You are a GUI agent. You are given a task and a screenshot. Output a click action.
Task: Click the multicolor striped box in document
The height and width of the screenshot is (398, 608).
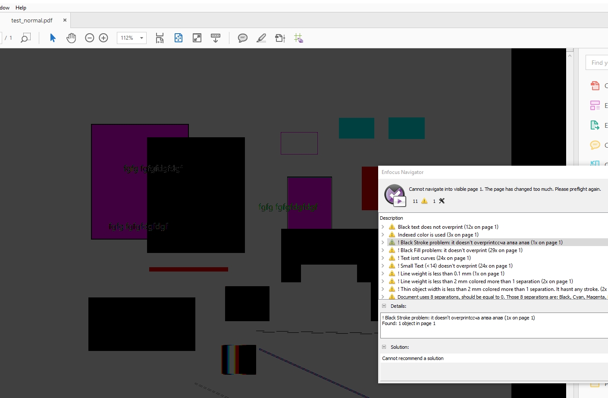[239, 360]
